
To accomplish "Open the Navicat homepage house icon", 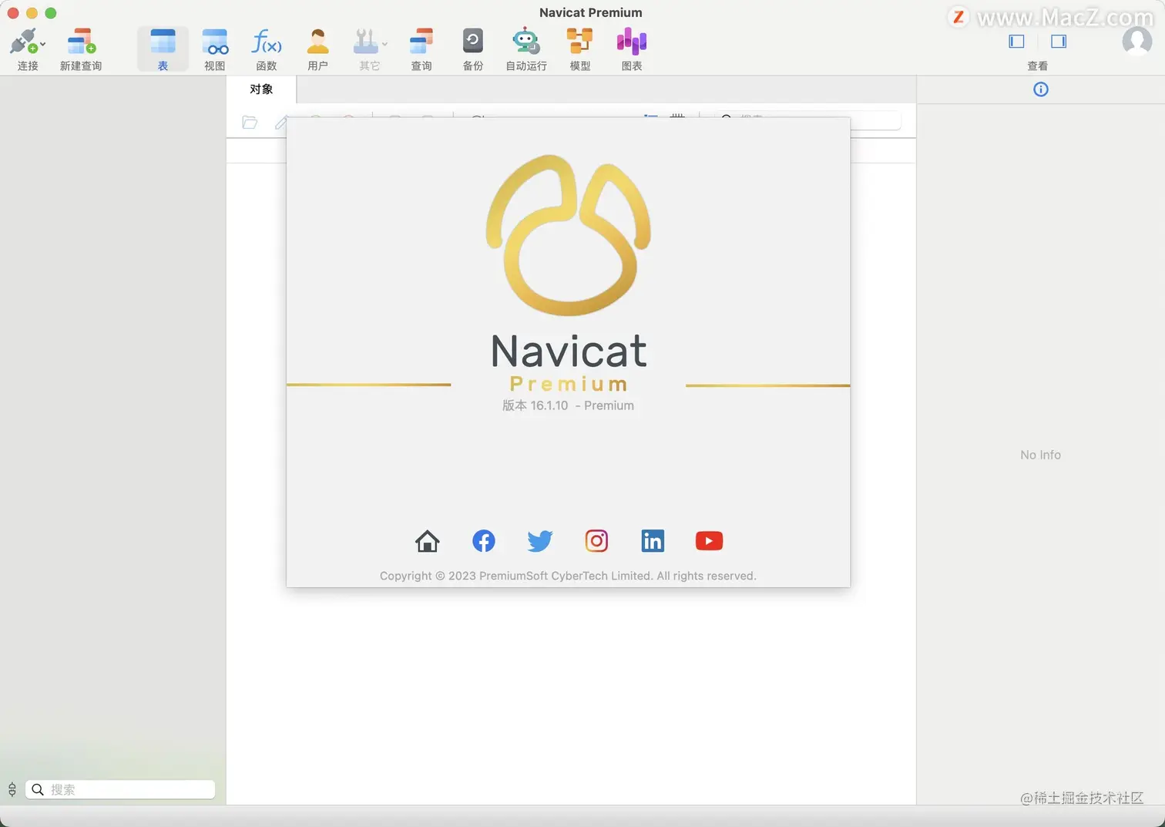I will [x=428, y=541].
